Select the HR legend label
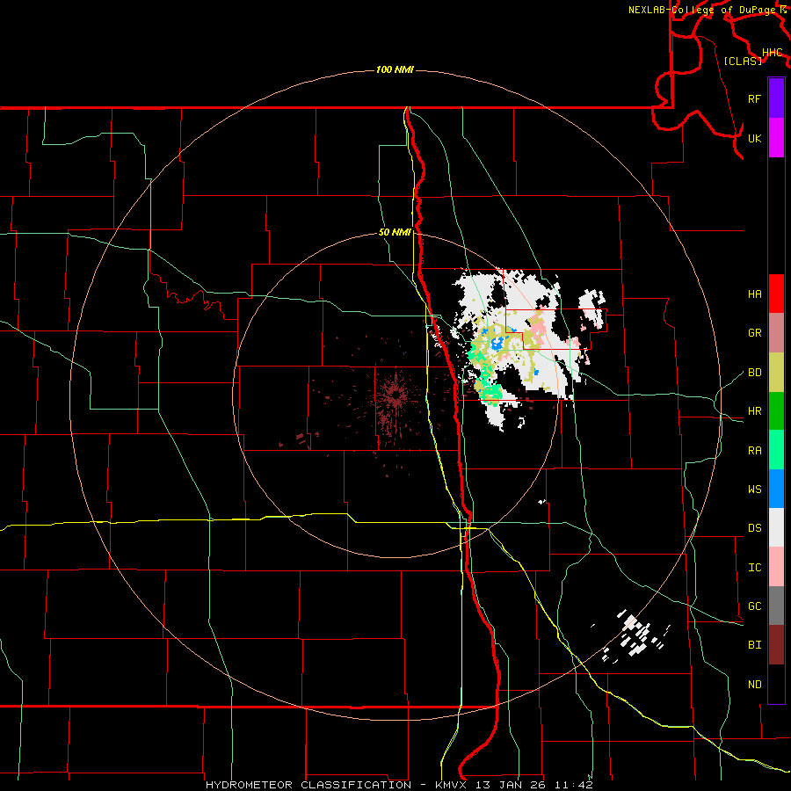This screenshot has height=791, width=791. coord(754,411)
